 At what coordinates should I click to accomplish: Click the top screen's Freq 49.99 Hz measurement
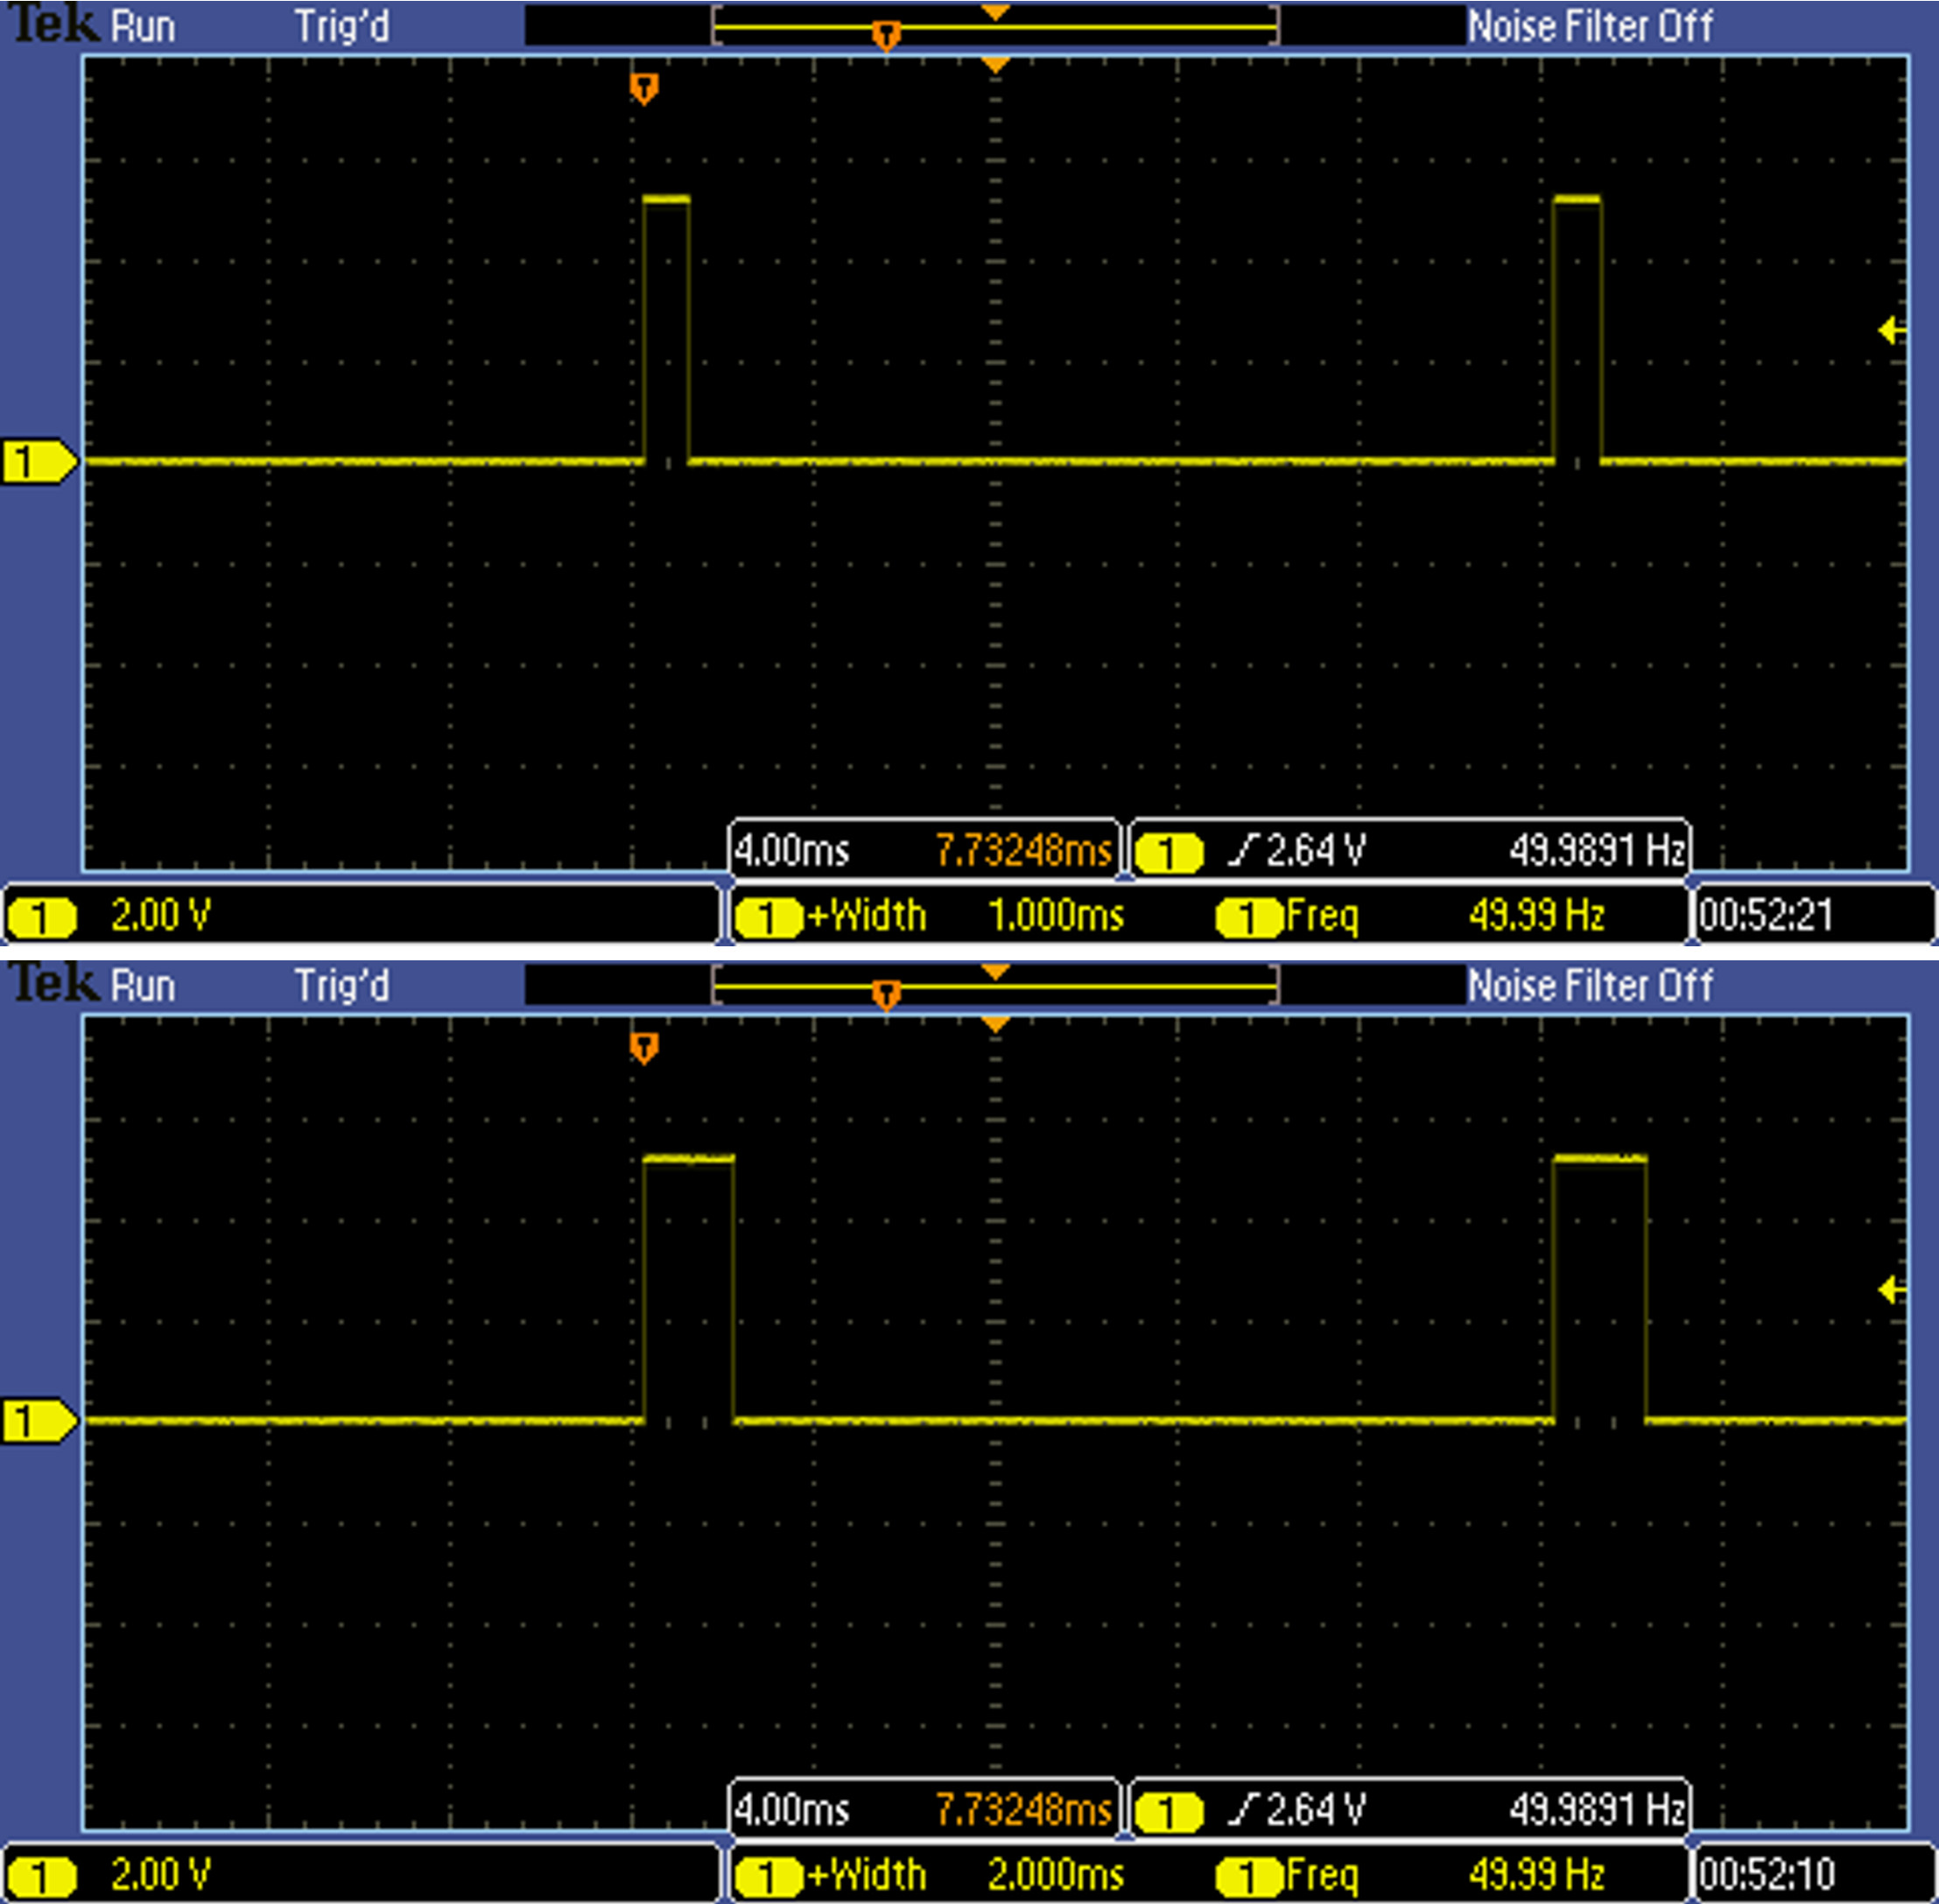[x=1410, y=916]
